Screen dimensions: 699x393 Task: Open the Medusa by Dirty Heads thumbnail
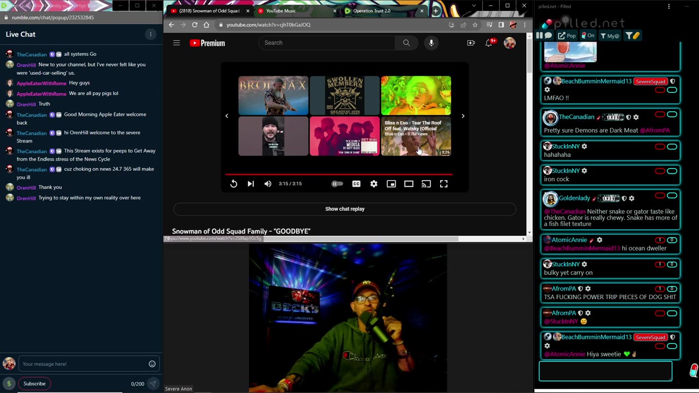pos(345,136)
